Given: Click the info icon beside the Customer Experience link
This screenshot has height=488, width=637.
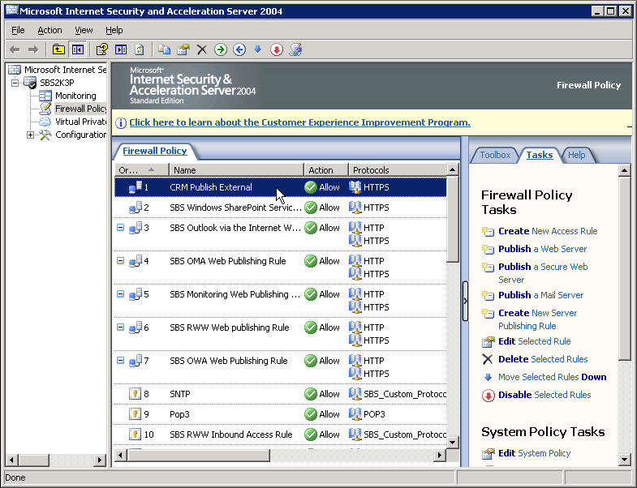Looking at the screenshot, I should (x=121, y=122).
